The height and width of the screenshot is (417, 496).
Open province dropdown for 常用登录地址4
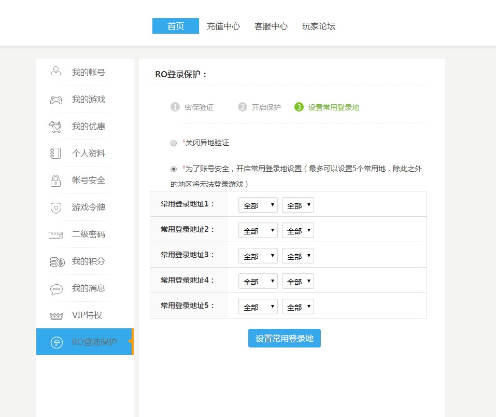tap(258, 281)
